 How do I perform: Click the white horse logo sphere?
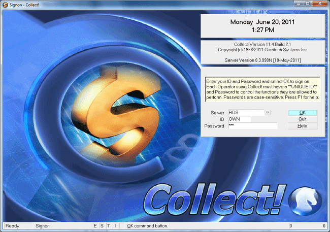pos(306,200)
